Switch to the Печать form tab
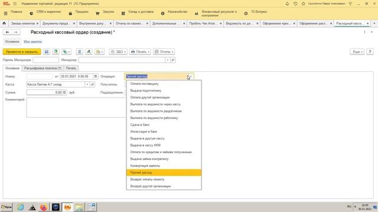This screenshot has width=378, height=212. click(x=71, y=68)
